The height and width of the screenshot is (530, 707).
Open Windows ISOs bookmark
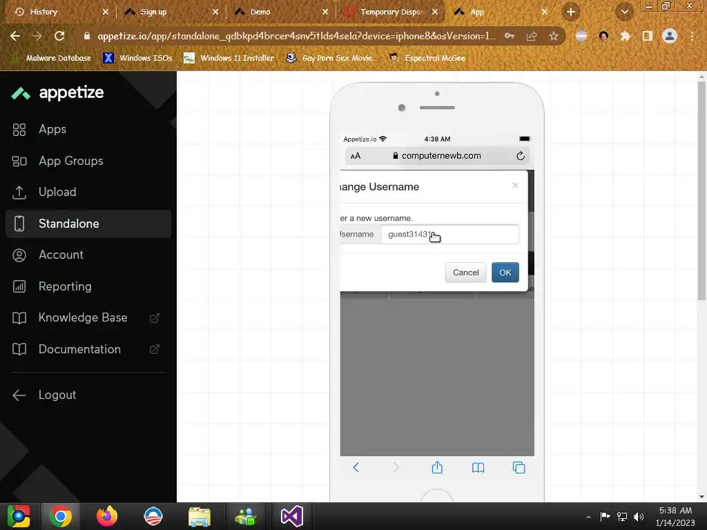click(x=137, y=58)
